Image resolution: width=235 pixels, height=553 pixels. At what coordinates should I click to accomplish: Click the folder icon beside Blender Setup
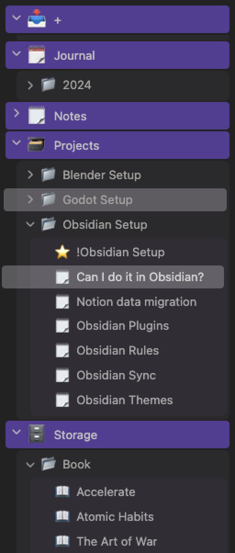48,175
